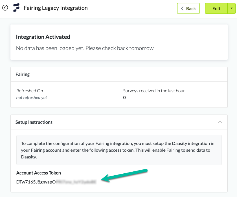
Task: Click the Account Access Token label
Action: (39, 173)
